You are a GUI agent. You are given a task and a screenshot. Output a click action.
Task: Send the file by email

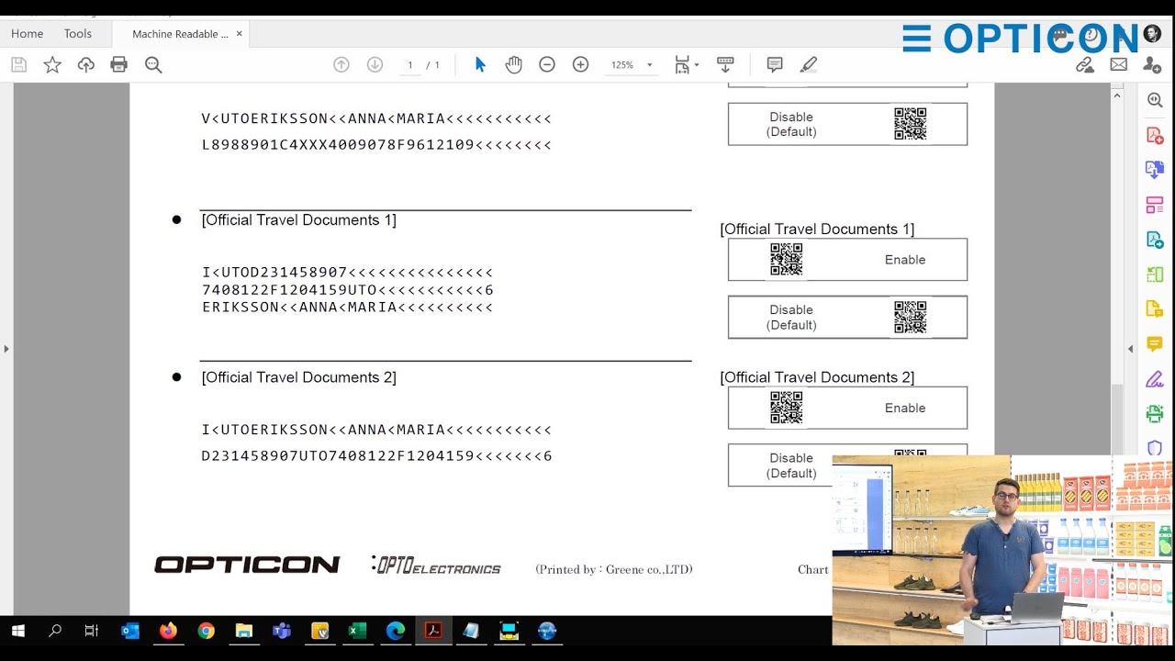[1118, 64]
